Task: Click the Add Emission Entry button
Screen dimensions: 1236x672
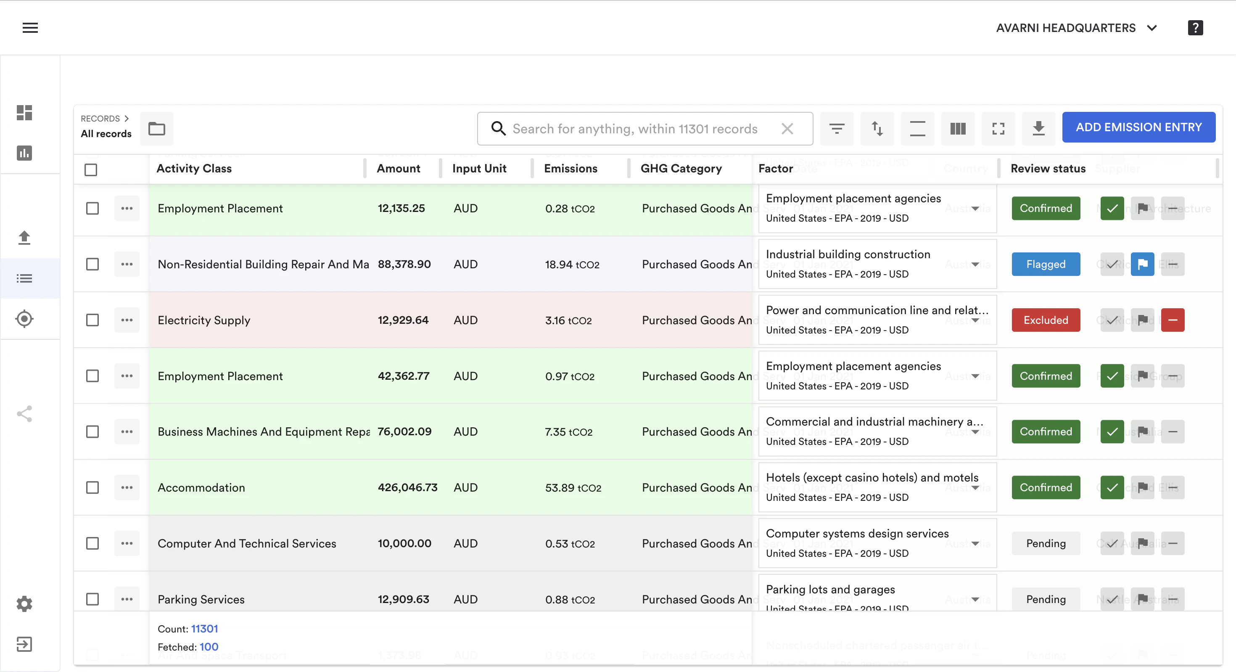Action: [x=1138, y=127]
